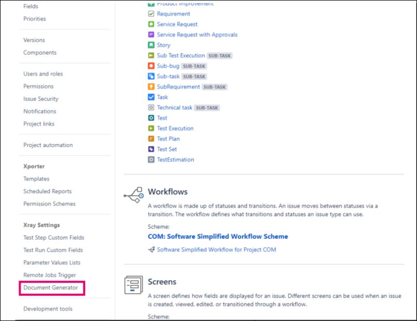417x321 pixels.
Task: Open Xporter Scheduled Reports
Action: point(48,191)
